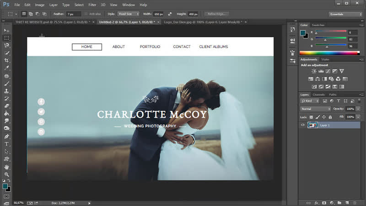The width and height of the screenshot is (366, 206).
Task: Open the Layers panel flyout menu
Action: 361,95
